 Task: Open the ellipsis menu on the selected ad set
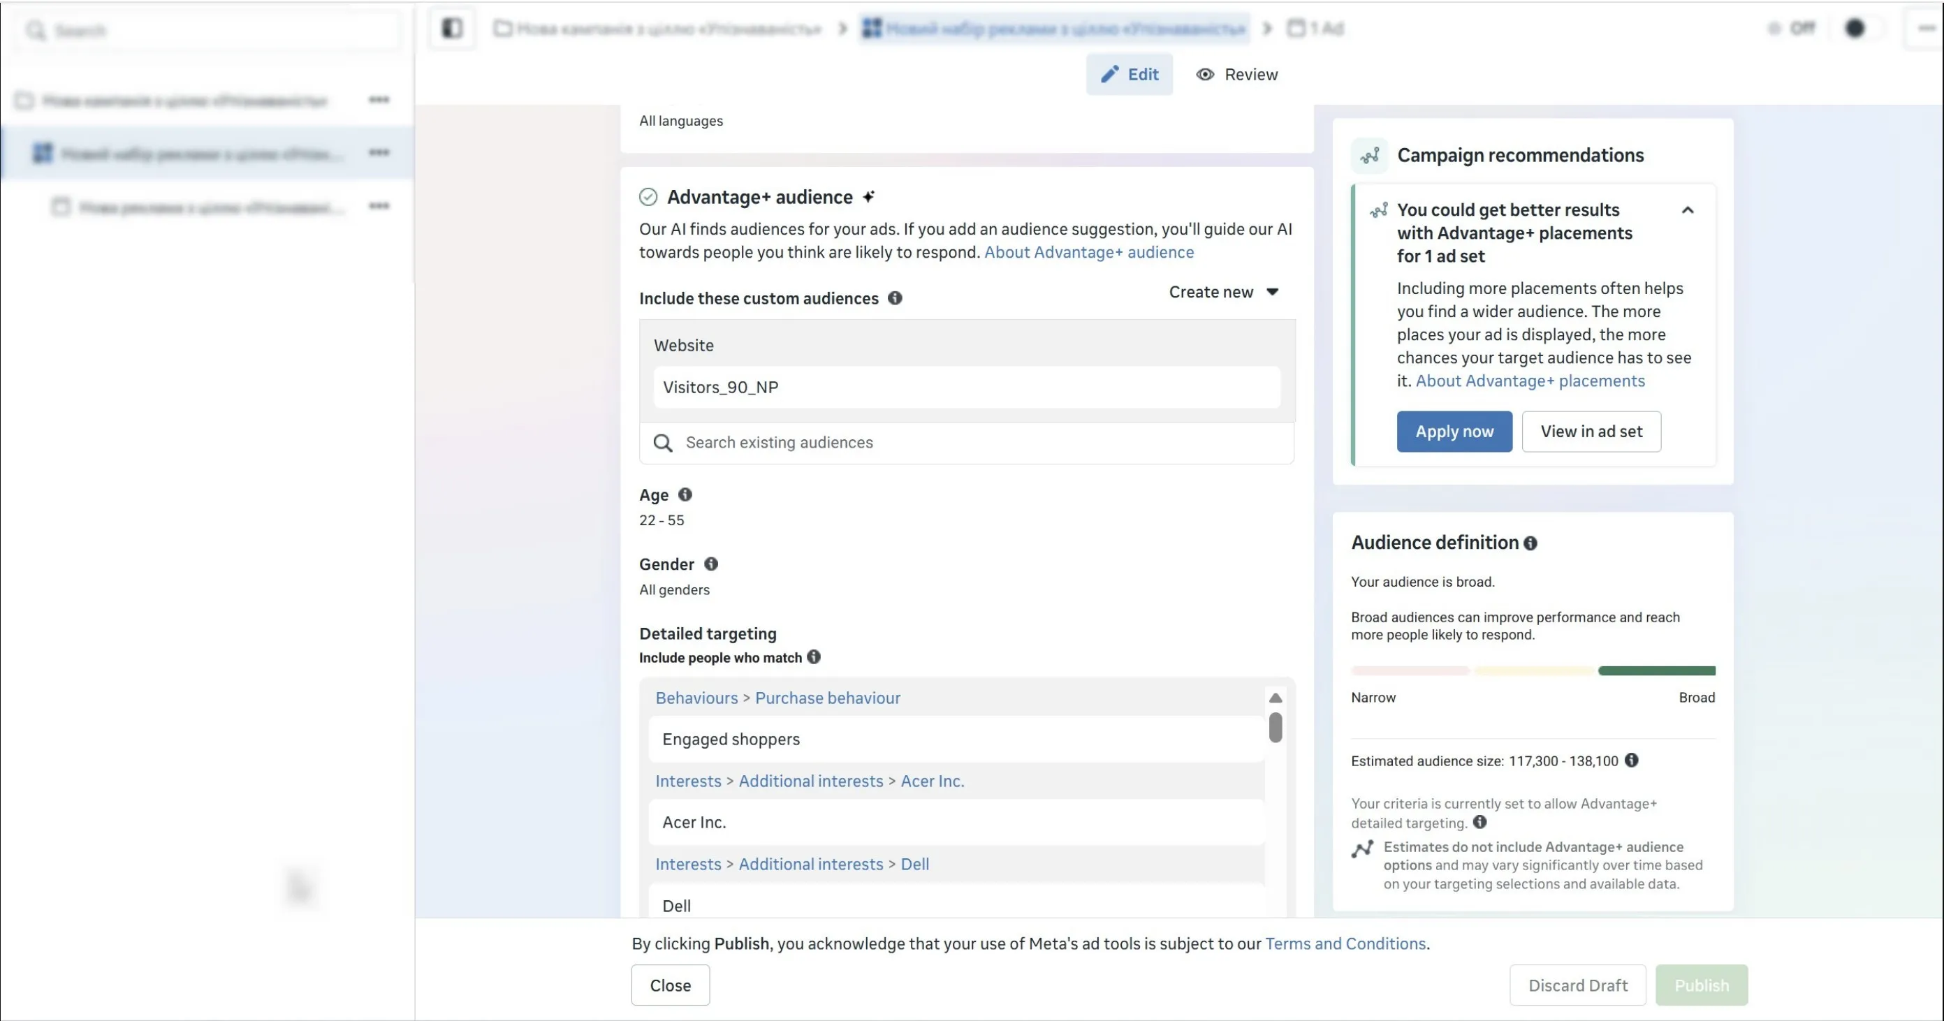pos(379,152)
